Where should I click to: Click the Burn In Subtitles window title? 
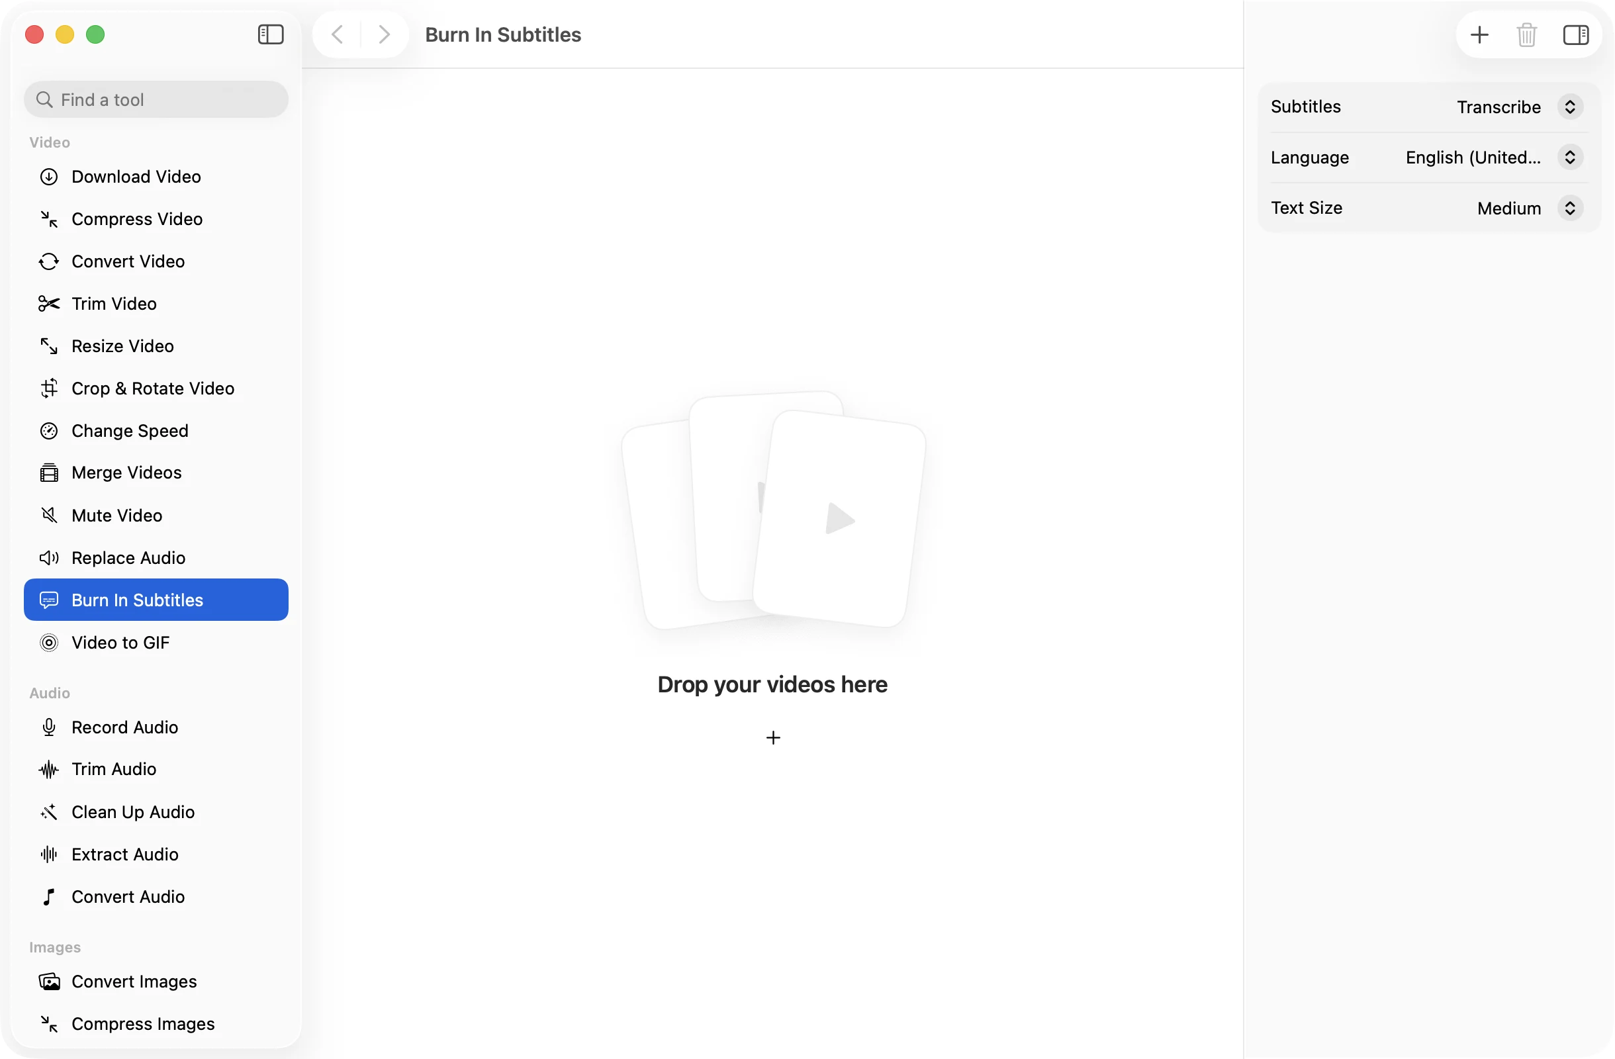pos(503,34)
